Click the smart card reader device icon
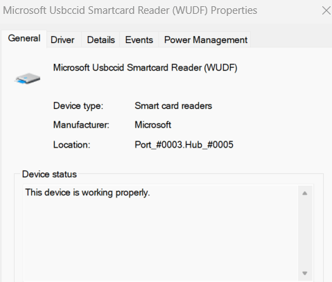 pos(27,78)
